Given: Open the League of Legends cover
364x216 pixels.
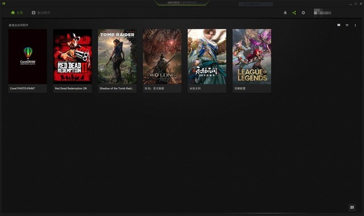Looking at the screenshot, I should click(252, 56).
